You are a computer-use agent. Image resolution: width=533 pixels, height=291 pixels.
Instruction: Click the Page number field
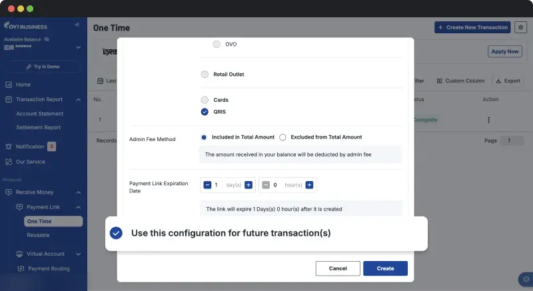coord(512,141)
